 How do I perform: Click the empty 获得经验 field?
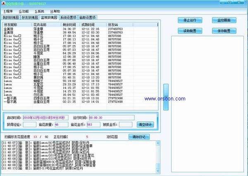click(30, 125)
